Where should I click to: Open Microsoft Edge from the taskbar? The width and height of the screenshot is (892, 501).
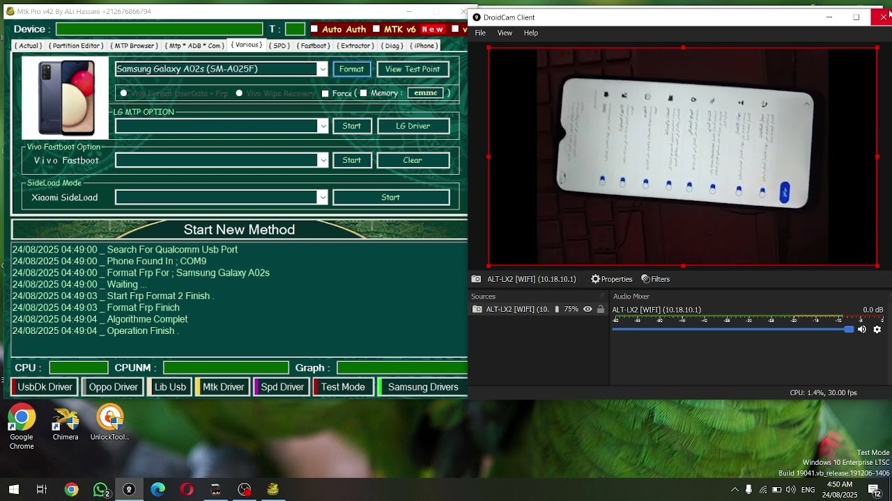pos(158,490)
